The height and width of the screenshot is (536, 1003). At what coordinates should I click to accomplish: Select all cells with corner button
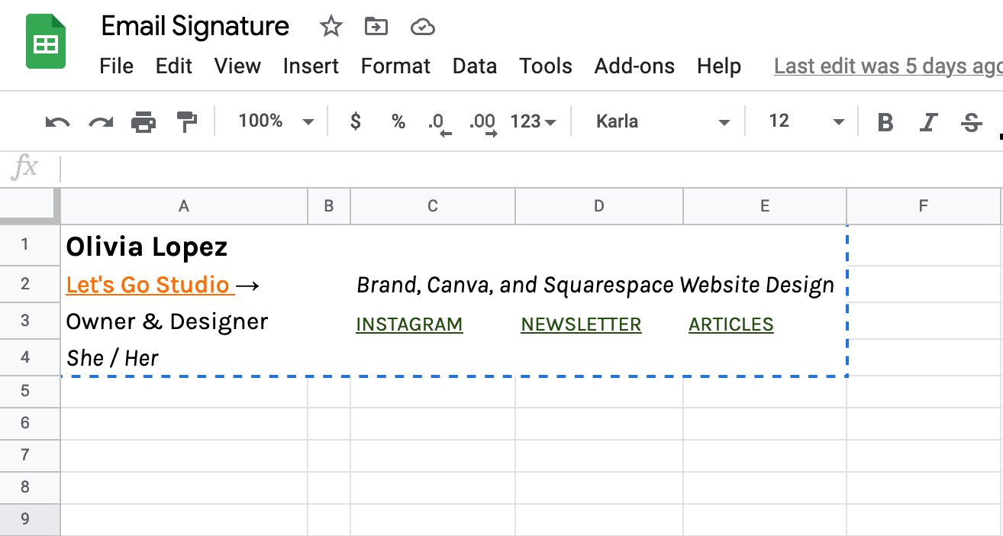coord(30,205)
